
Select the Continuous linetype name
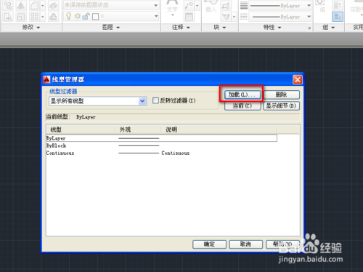click(x=60, y=153)
